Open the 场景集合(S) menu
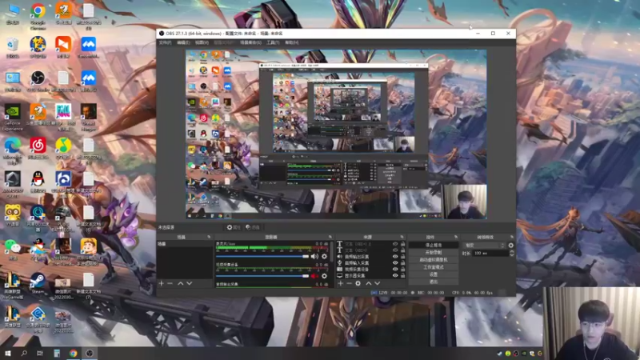640x360 pixels. click(x=250, y=42)
